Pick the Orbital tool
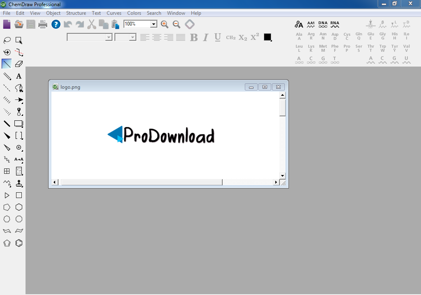421x295 pixels. pos(19,111)
